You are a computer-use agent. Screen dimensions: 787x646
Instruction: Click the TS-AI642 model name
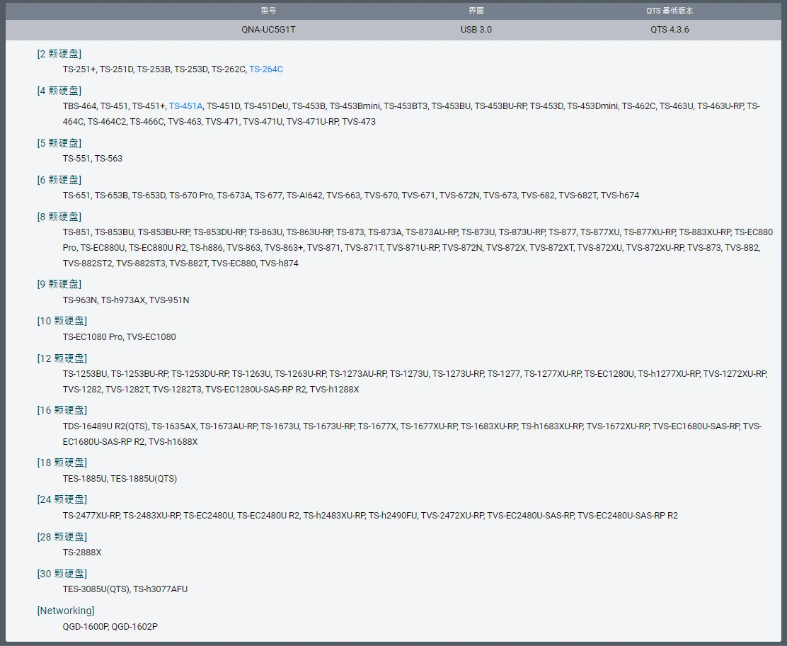pyautogui.click(x=304, y=195)
